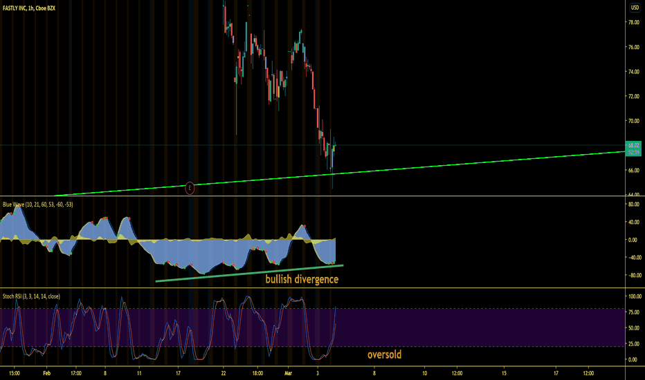The width and height of the screenshot is (645, 380).
Task: Click the 15:00 time axis label
Action: coord(15,373)
